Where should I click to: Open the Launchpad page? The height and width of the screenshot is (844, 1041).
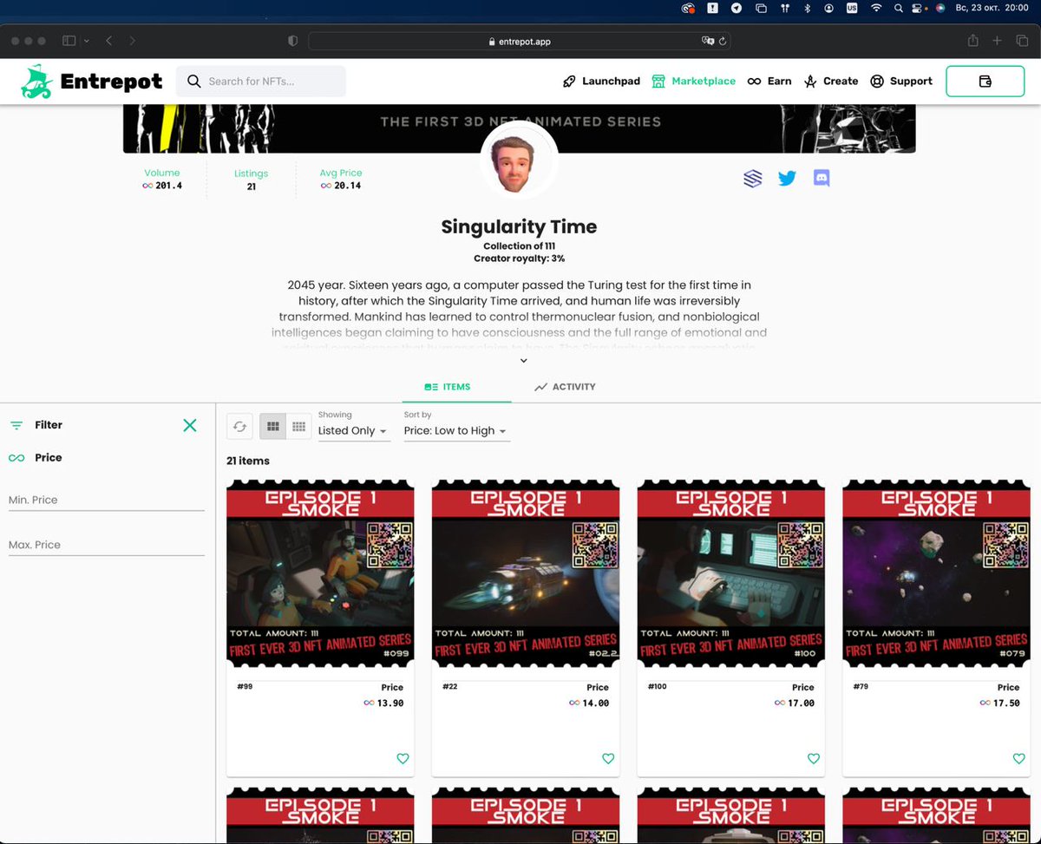pyautogui.click(x=601, y=82)
